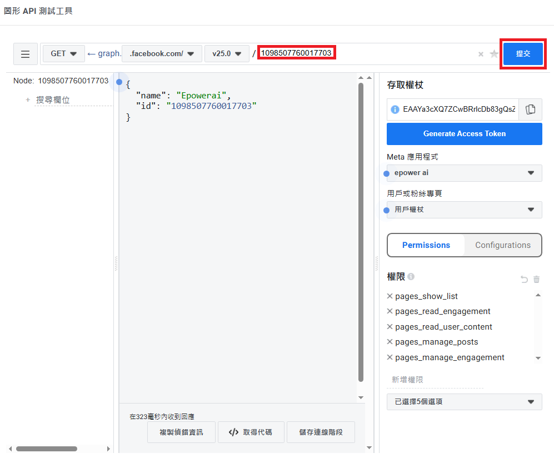Click the 取得代碼 button
The height and width of the screenshot is (458, 554).
click(x=251, y=432)
